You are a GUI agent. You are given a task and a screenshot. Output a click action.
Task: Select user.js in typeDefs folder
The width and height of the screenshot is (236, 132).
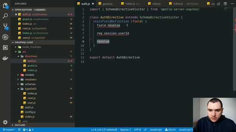coord(43,103)
